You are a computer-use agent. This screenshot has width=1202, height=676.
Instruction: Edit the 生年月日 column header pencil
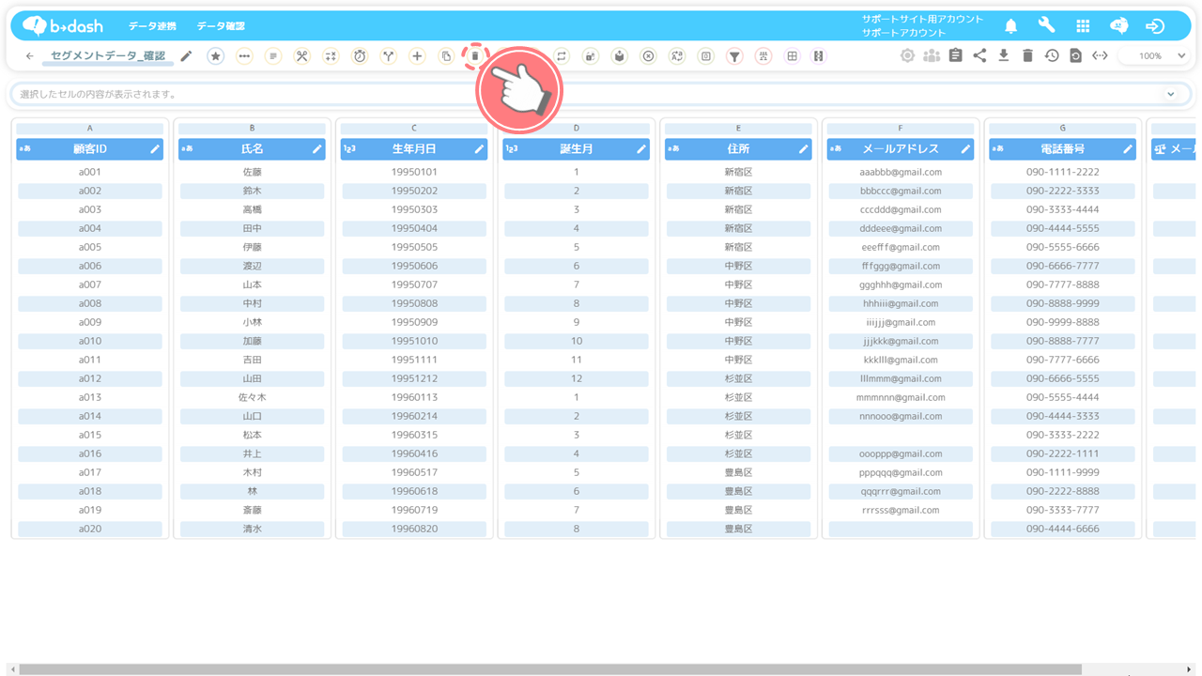coord(479,148)
